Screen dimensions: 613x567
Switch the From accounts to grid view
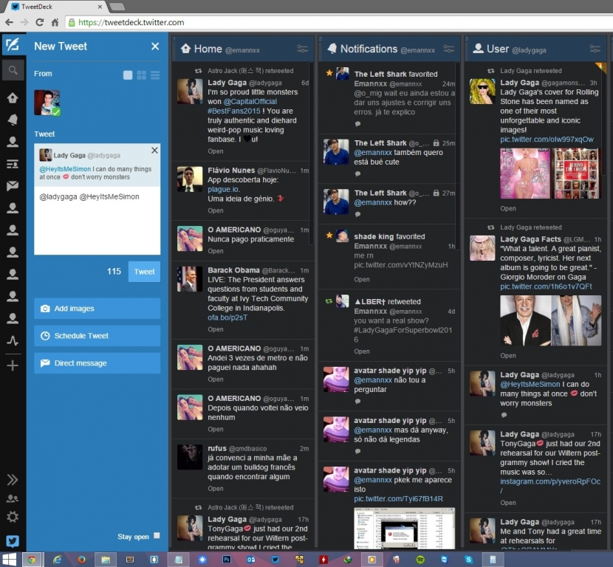[x=142, y=75]
